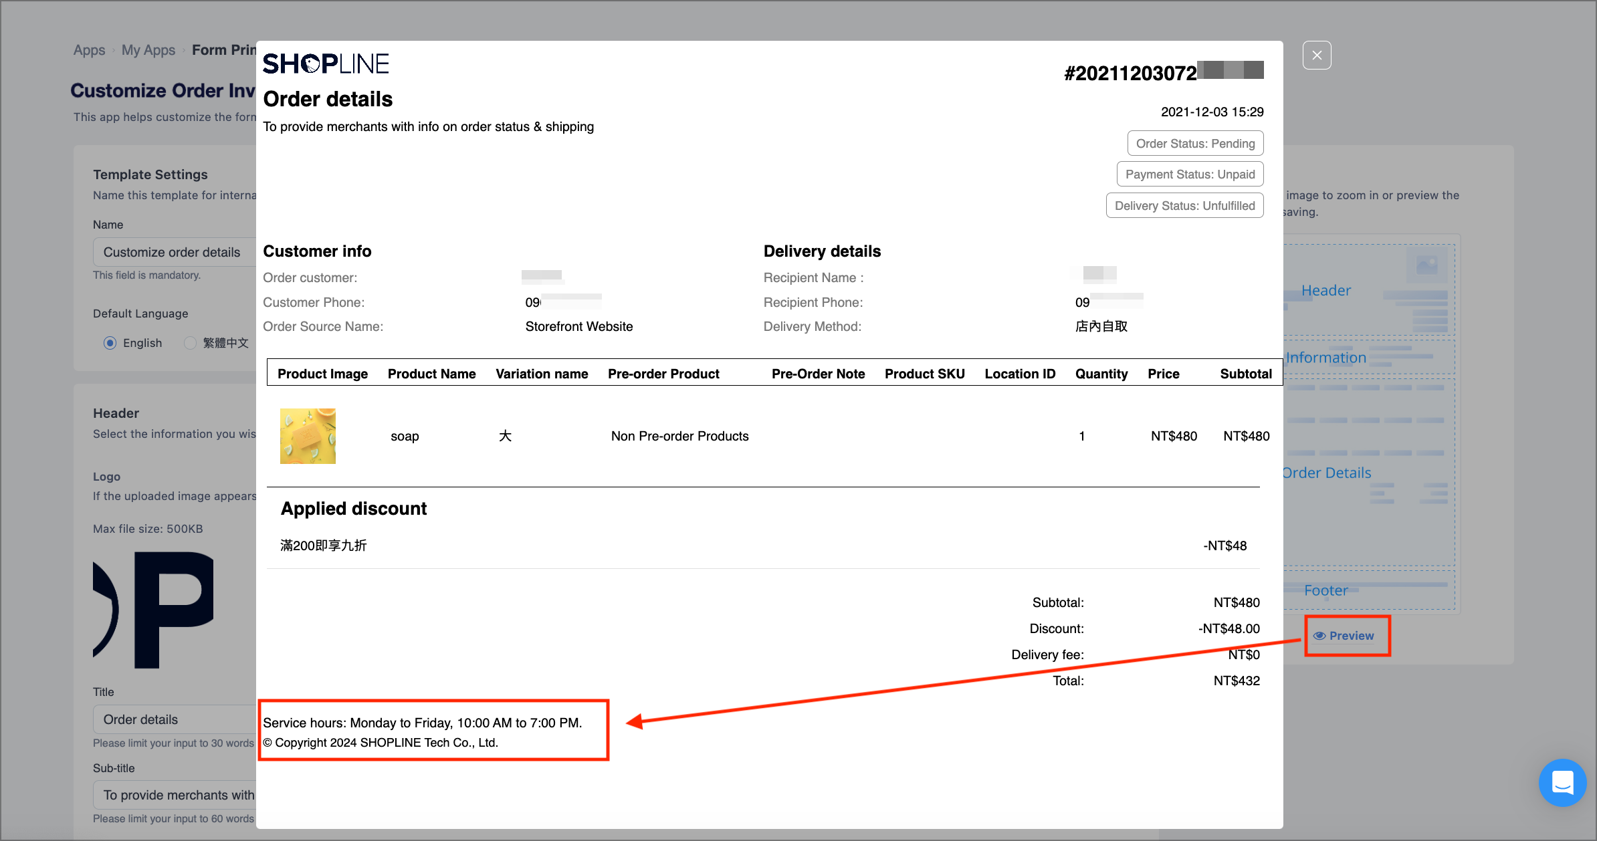Click the Delivery fee NT$0 value
Image resolution: width=1597 pixels, height=841 pixels.
[1244, 654]
